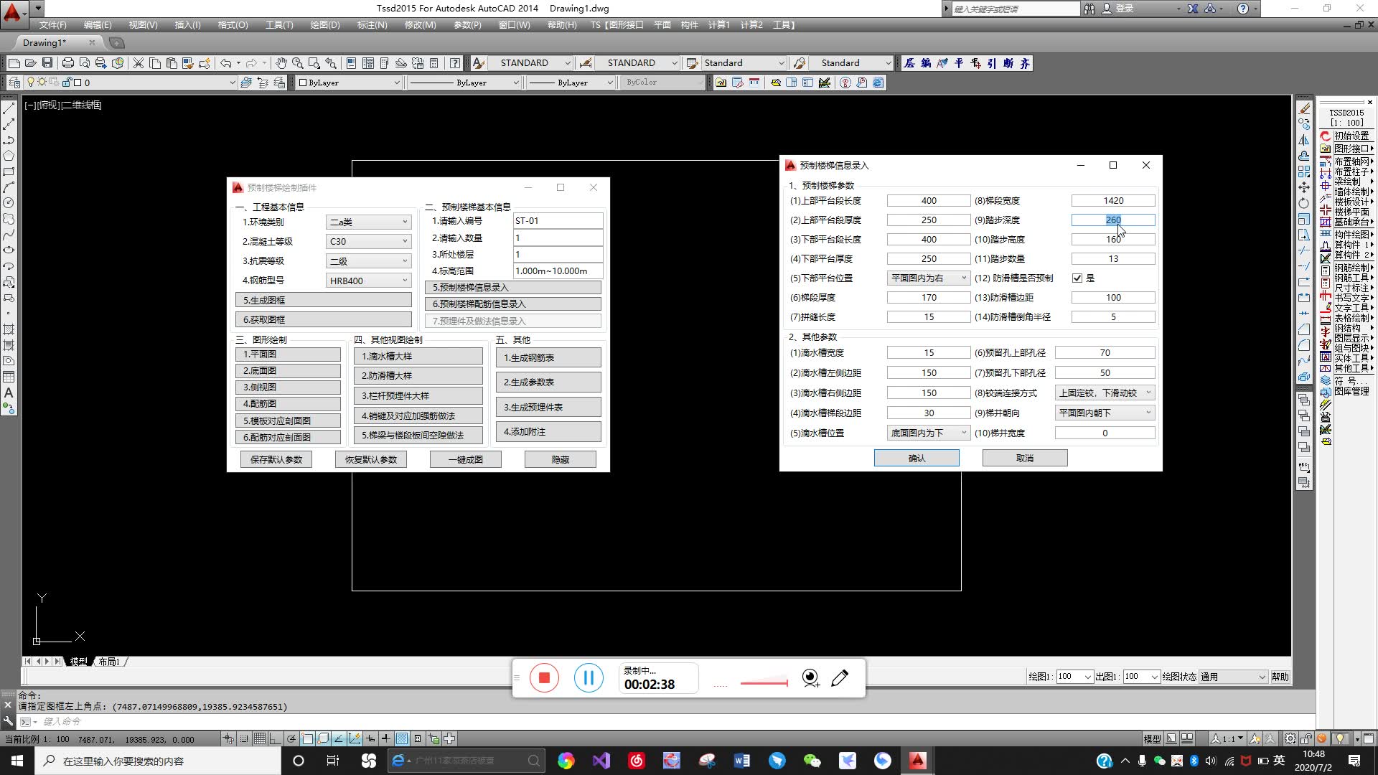Select the Line draw tool in left toolbar

coord(9,109)
